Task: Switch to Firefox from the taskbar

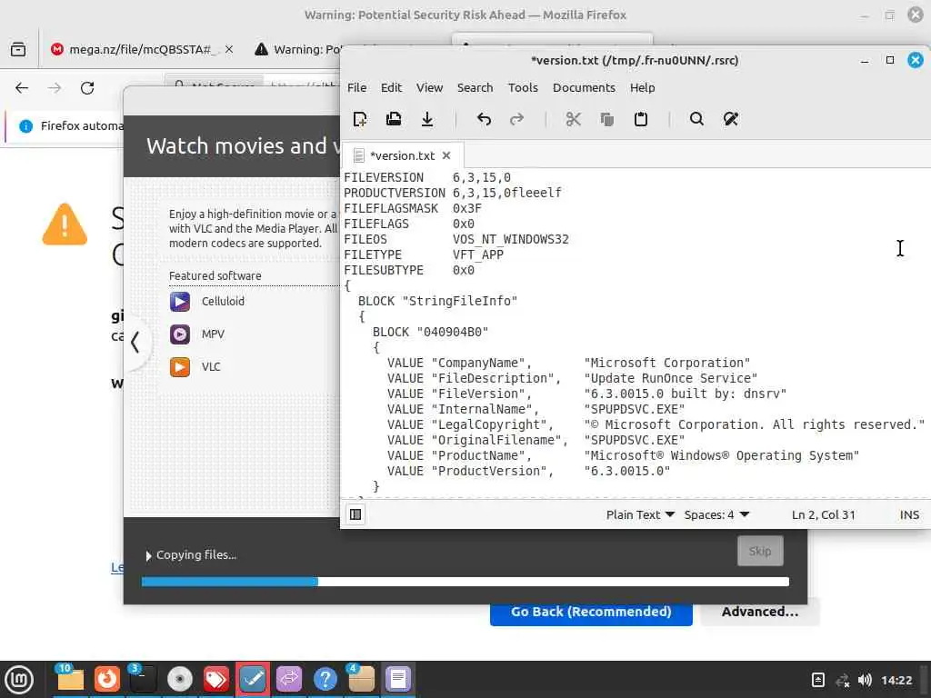Action: (x=107, y=680)
